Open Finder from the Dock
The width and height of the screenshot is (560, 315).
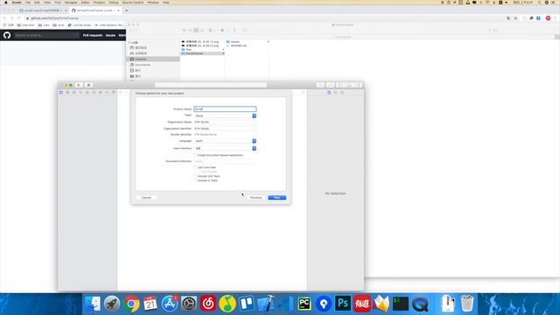tap(93, 304)
